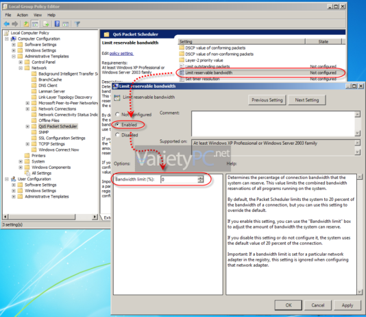This screenshot has width=366, height=317.
Task: Collapse the Computer Configuration node
Action: (x=7, y=39)
